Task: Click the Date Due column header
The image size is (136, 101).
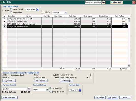Action: pyautogui.click(x=11, y=16)
